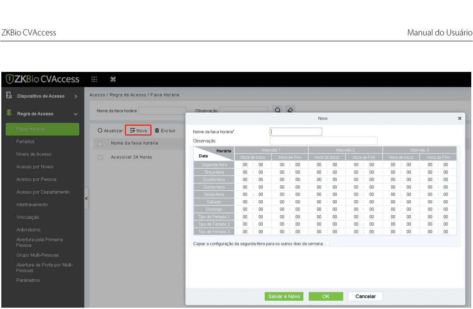Select Faixa Horária in the sidebar
The width and height of the screenshot is (473, 309).
click(42, 129)
